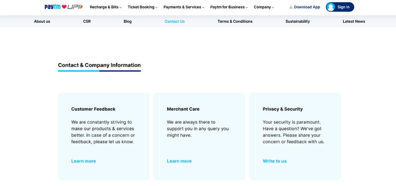The width and height of the screenshot is (396, 186).
Task: Expand Payments & Services dropdown
Action: tap(184, 7)
